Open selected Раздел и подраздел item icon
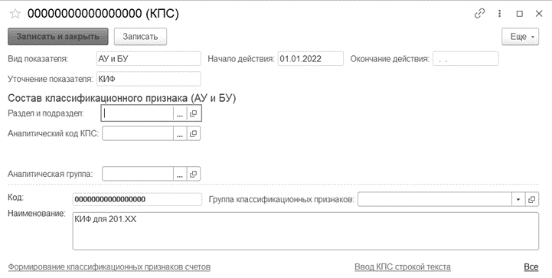Screen dimensions: 552x278 coord(193,113)
